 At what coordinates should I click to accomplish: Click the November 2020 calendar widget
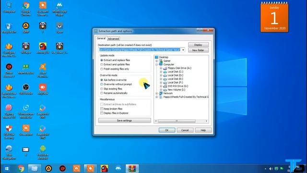pos(274,17)
